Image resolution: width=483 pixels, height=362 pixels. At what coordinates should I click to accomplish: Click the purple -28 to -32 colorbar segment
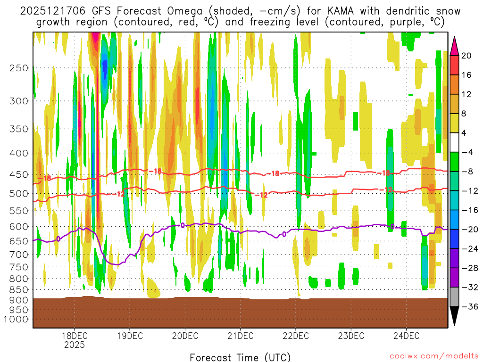pyautogui.click(x=454, y=278)
